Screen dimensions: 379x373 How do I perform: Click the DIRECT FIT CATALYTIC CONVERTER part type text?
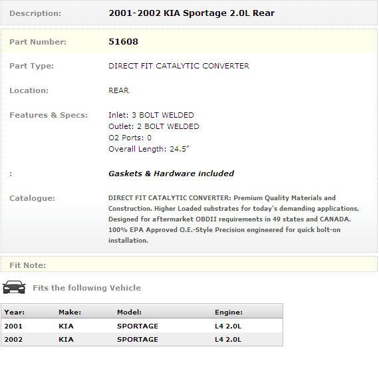click(179, 66)
